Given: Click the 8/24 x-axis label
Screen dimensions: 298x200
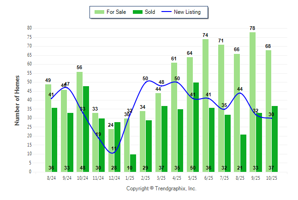Looking at the screenshot, I should pyautogui.click(x=51, y=177).
